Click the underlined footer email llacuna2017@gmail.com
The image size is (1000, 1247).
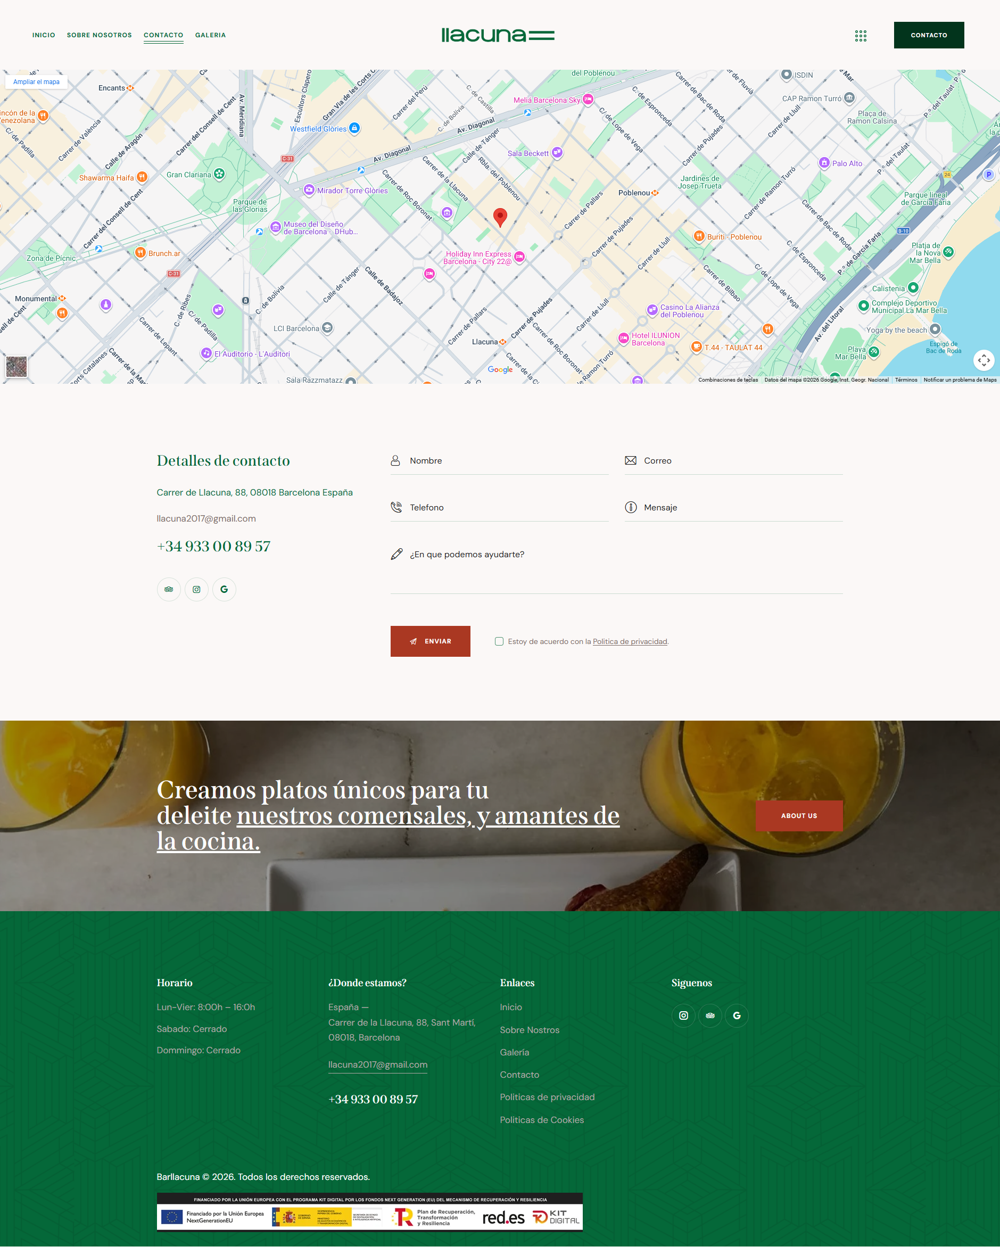[378, 1065]
